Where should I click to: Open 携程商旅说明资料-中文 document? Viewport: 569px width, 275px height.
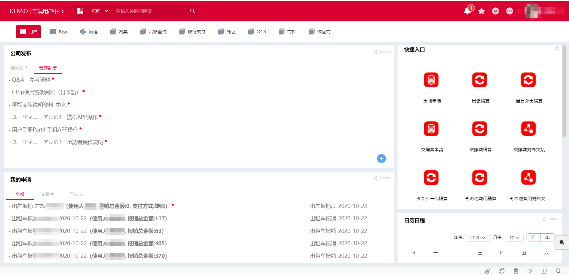point(39,105)
